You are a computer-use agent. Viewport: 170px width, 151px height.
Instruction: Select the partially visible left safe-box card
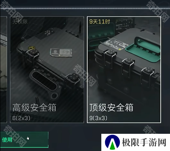pos(3,70)
